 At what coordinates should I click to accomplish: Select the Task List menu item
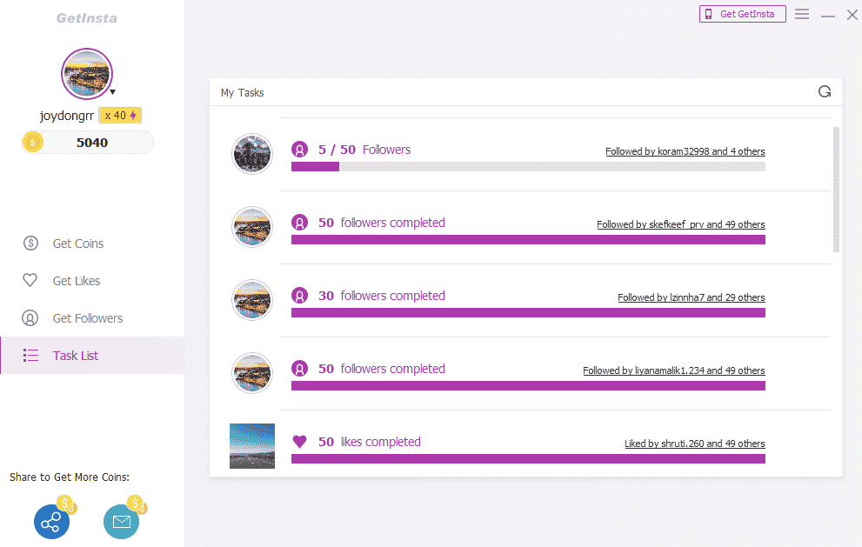pos(76,356)
